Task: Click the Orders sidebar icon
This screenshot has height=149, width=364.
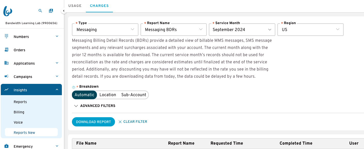Action: point(7,50)
